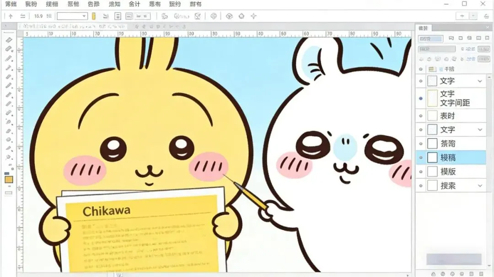Click the orange foreground color swatch in left toolbox
This screenshot has height=277, width=494.
(9, 179)
